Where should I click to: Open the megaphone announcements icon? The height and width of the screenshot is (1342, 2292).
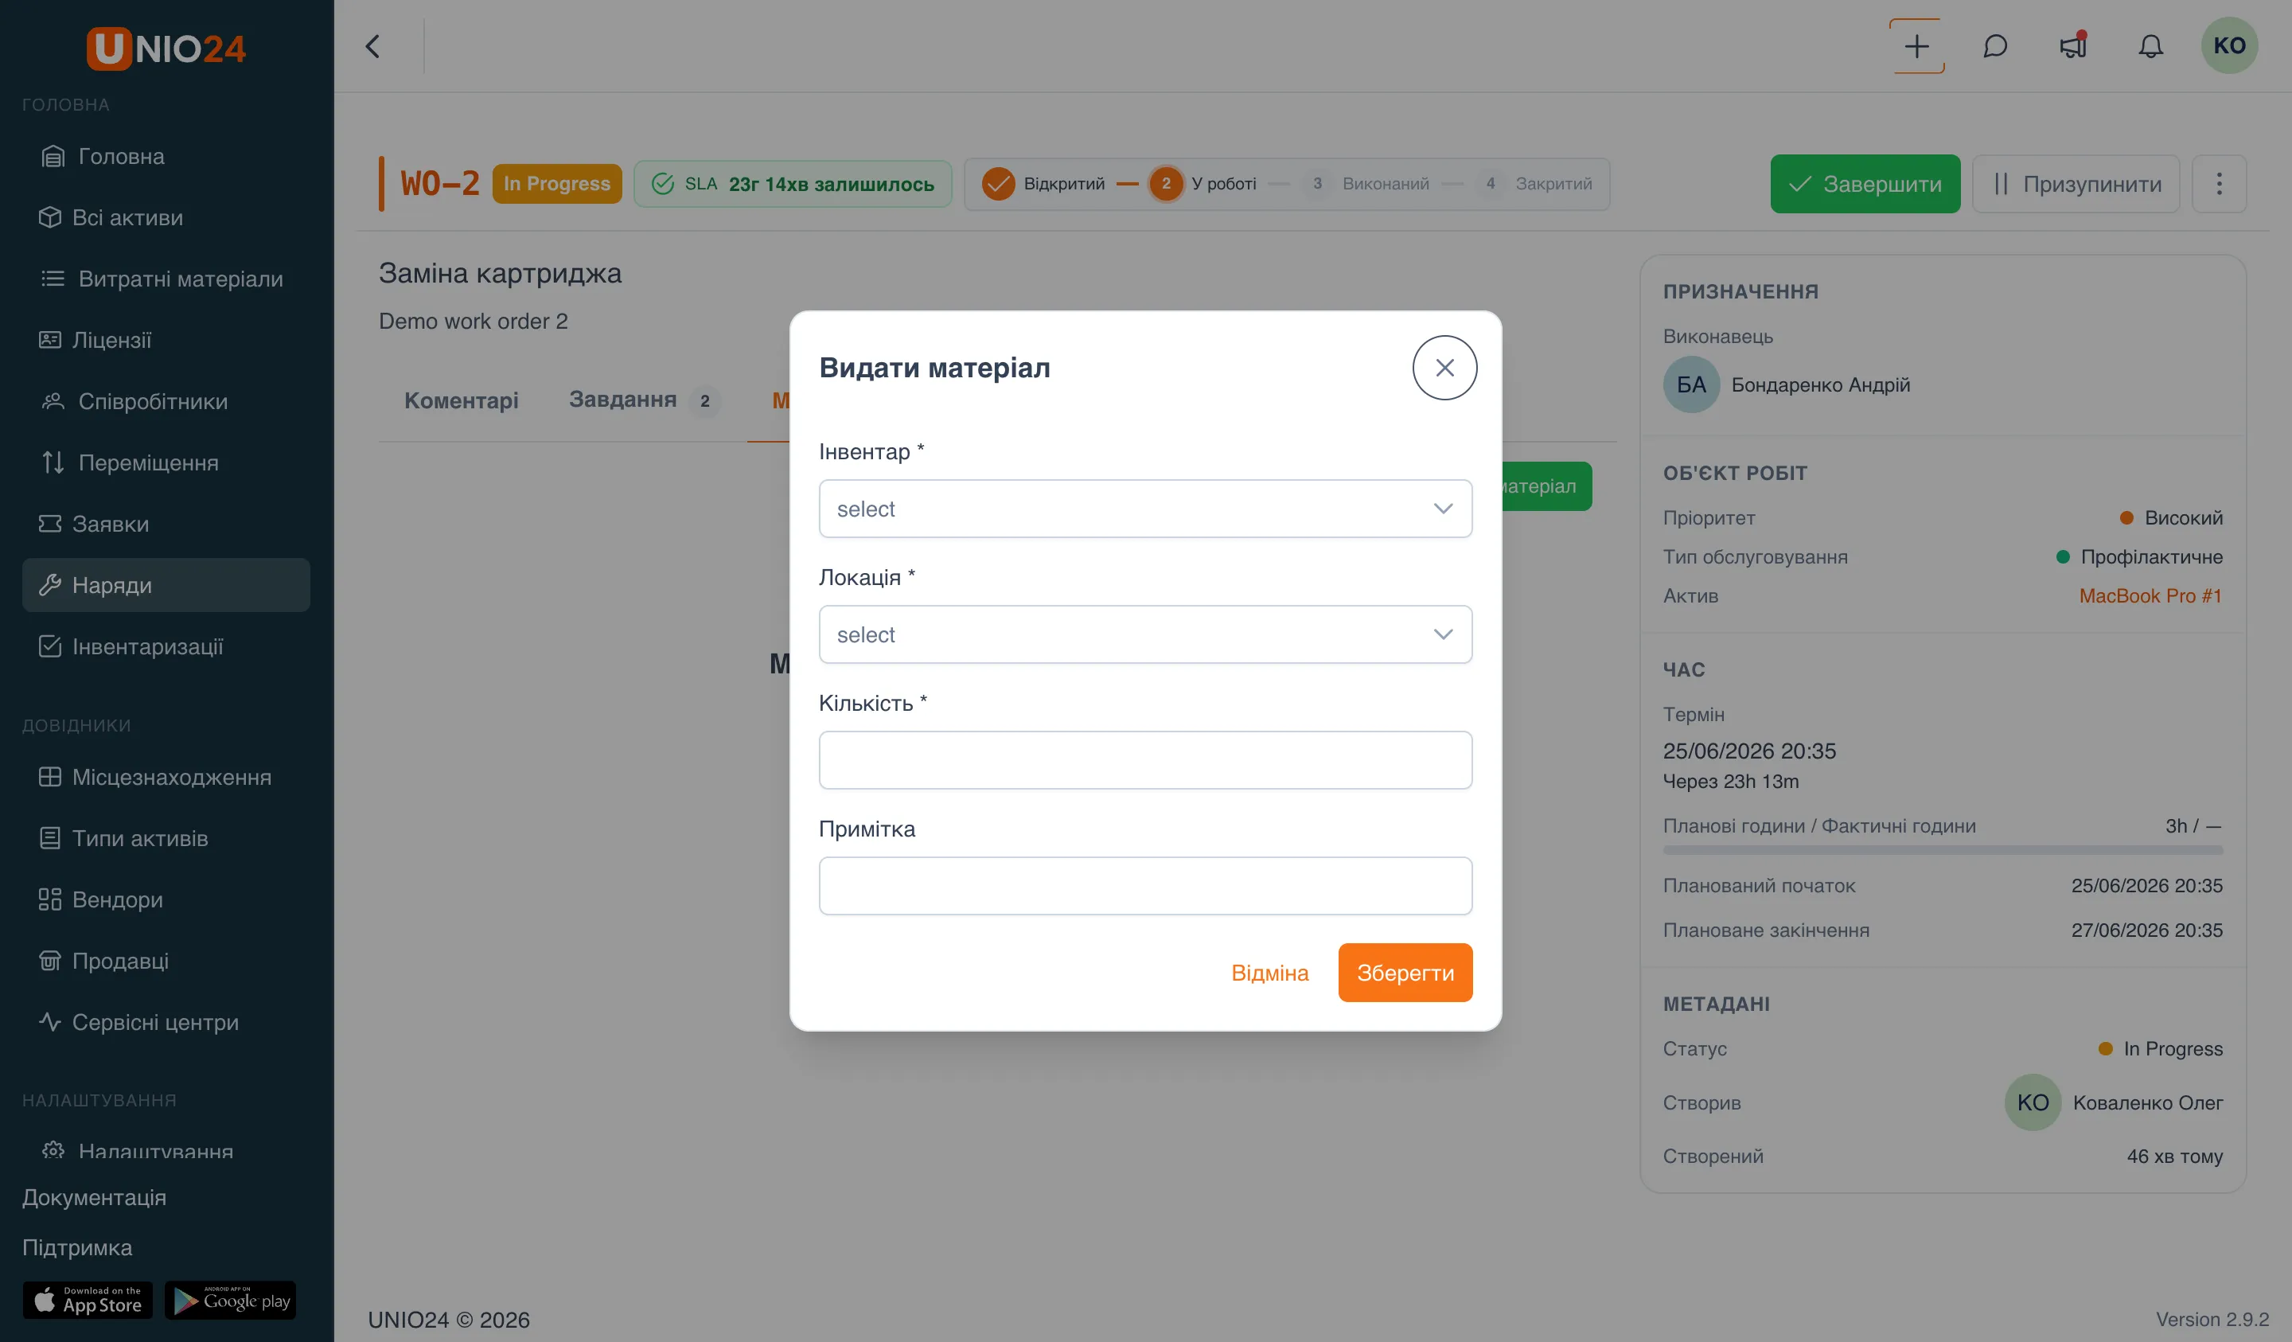(x=2073, y=45)
